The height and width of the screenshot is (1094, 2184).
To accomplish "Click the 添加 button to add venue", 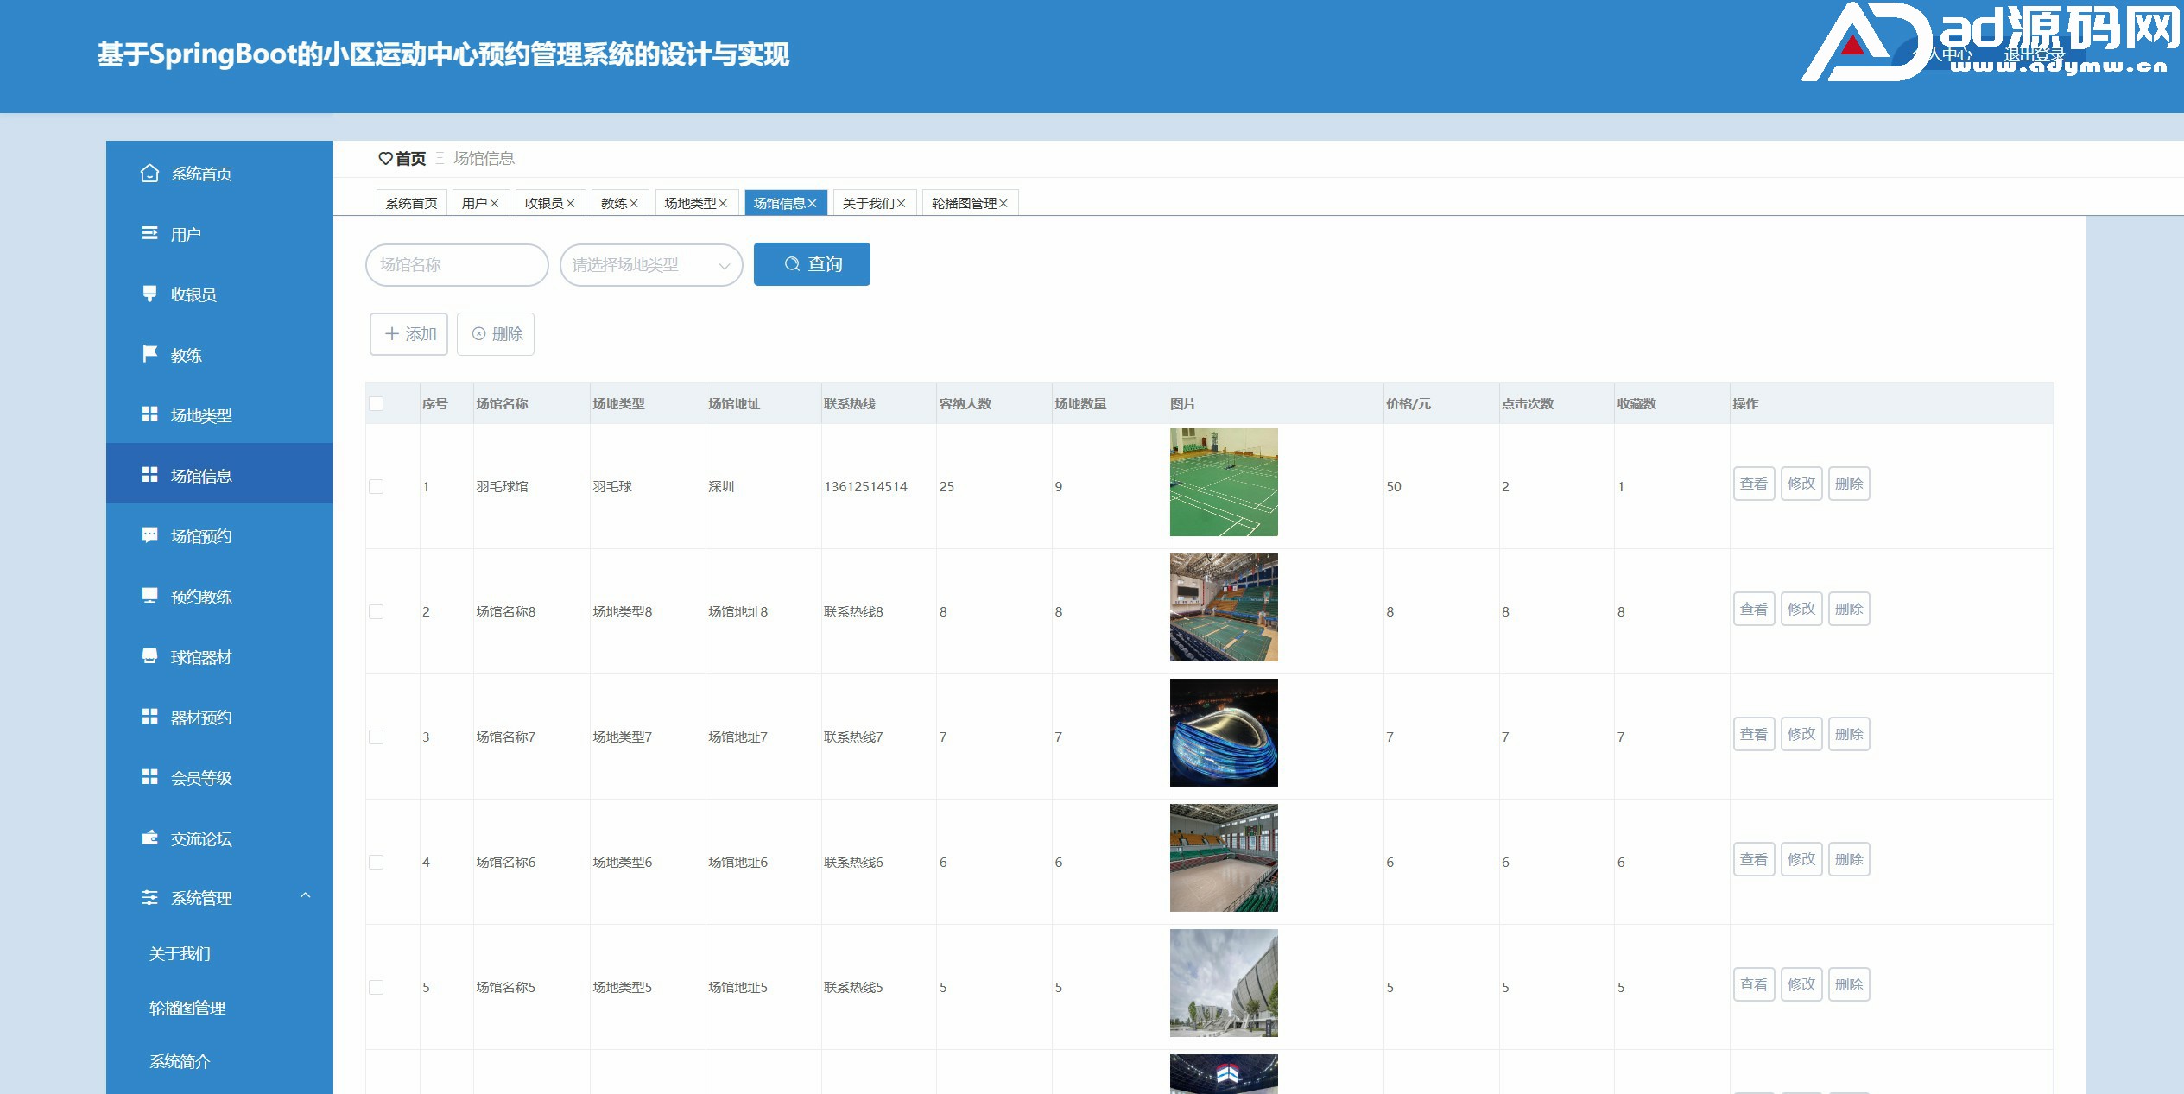I will tap(408, 334).
